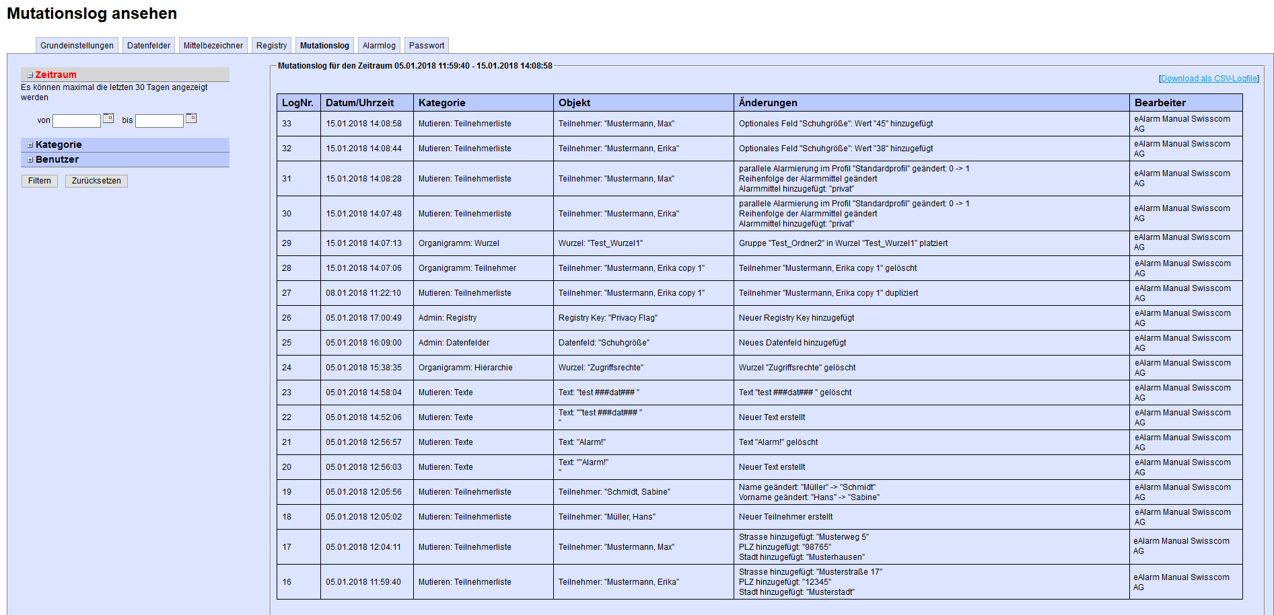This screenshot has height=615, width=1274.
Task: Click the Datum/Uhrzeit column header
Action: click(x=360, y=103)
